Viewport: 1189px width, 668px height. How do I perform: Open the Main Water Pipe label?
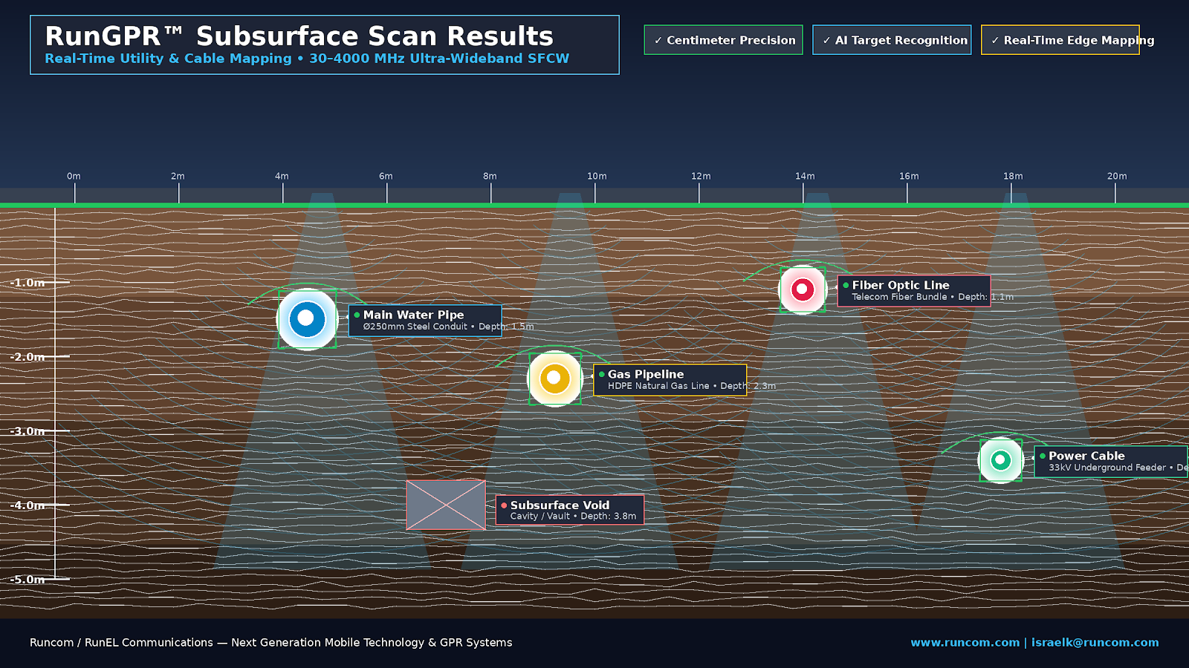click(425, 321)
